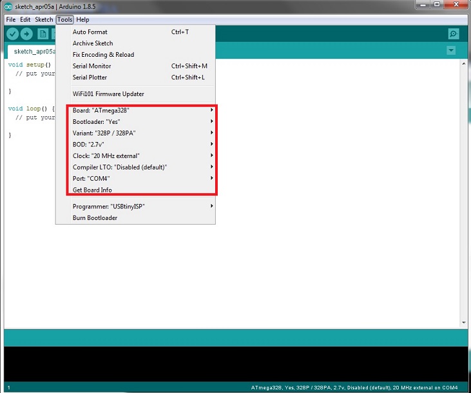Click the black console output area
The height and width of the screenshot is (393, 471).
click(x=236, y=364)
